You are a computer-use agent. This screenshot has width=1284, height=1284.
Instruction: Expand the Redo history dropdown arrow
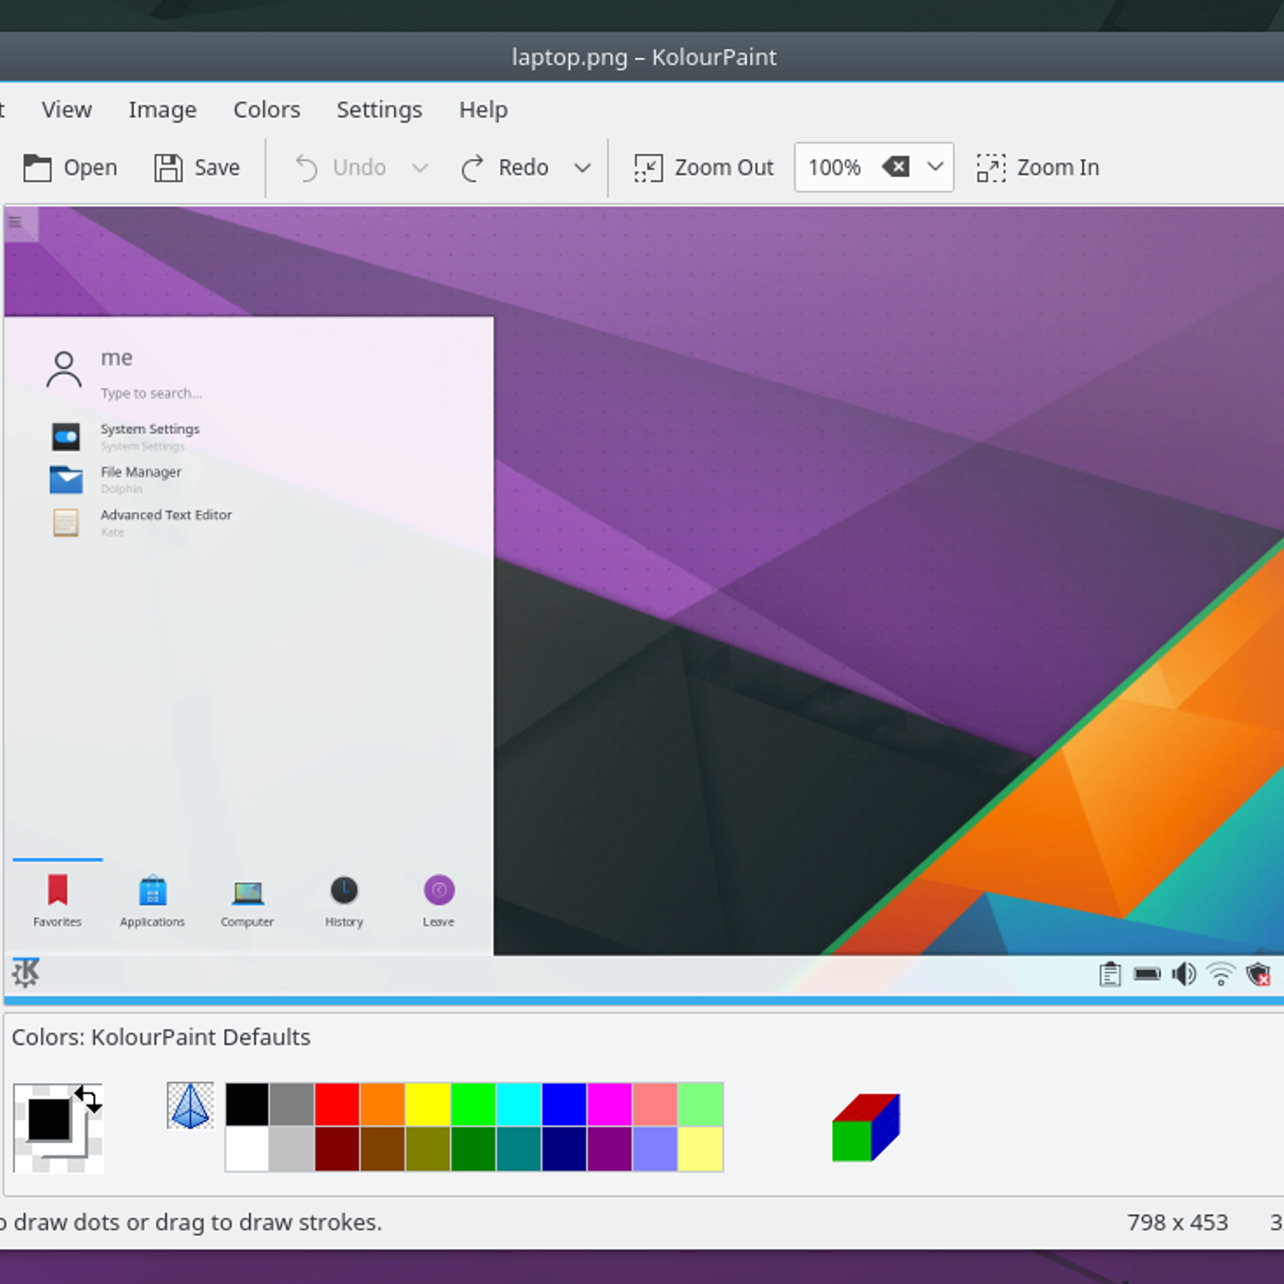(x=583, y=168)
